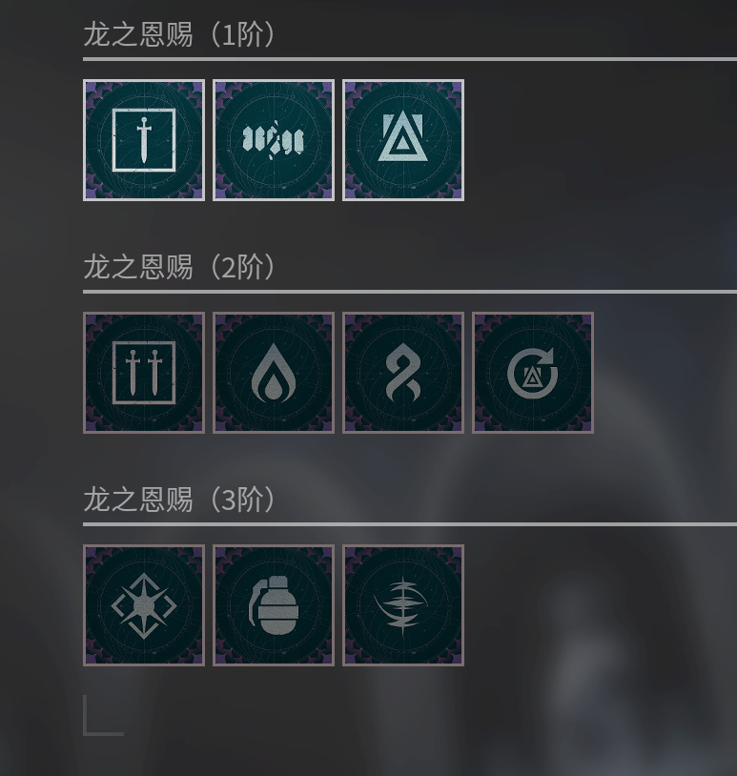Viewport: 737px width, 776px height.
Task: Click the divider line under tier 2 heading
Action: (x=410, y=292)
